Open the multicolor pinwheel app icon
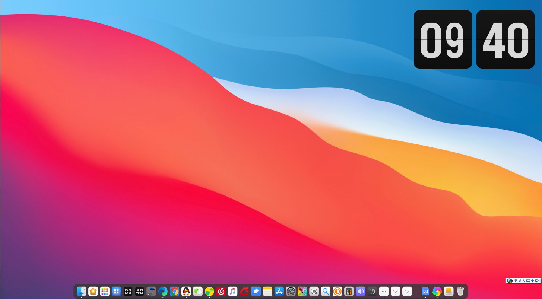This screenshot has height=299, width=542. pos(437,291)
